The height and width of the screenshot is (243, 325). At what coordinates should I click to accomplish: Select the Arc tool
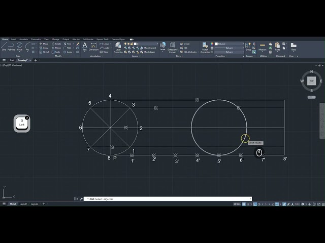coord(27,47)
